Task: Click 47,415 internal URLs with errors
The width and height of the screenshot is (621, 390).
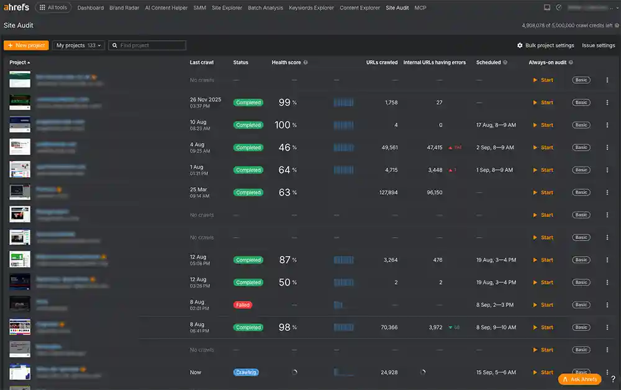Action: pyautogui.click(x=435, y=148)
